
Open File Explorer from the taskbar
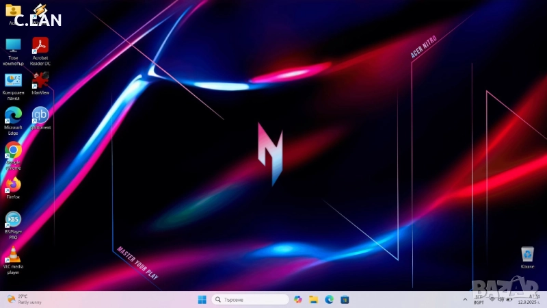[314, 300]
